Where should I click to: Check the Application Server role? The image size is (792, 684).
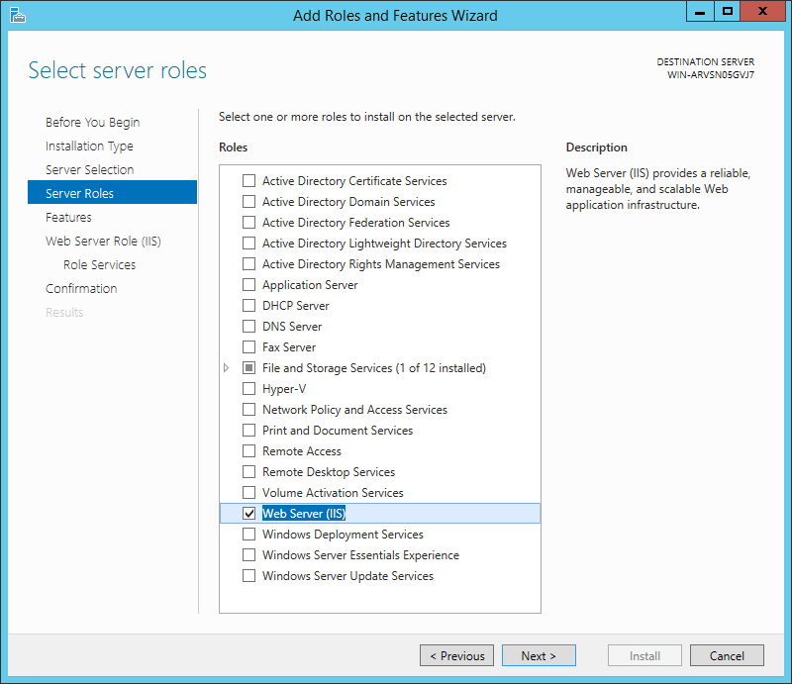[x=248, y=284]
